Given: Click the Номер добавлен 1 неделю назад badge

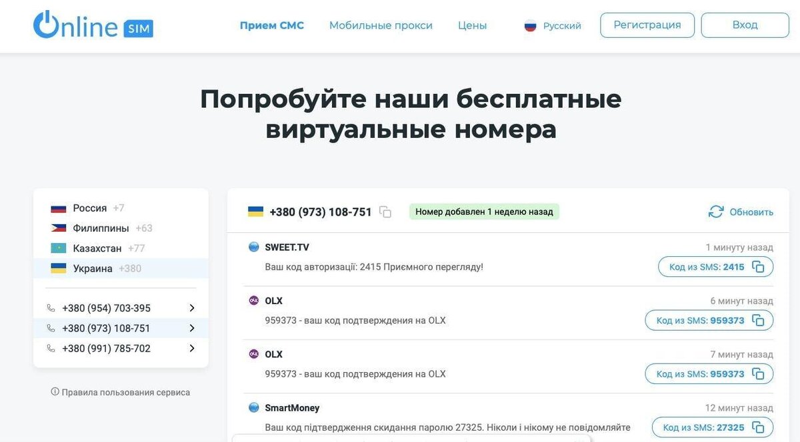Looking at the screenshot, I should pos(484,212).
